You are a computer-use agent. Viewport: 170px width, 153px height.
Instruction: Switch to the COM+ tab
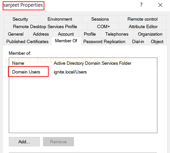point(103,27)
